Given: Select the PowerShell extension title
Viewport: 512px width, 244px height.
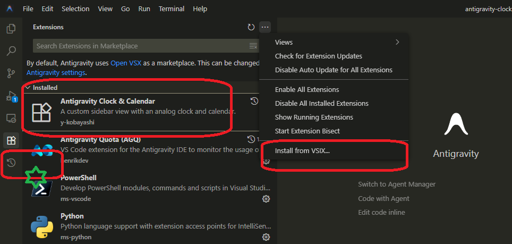Looking at the screenshot, I should click(x=79, y=178).
